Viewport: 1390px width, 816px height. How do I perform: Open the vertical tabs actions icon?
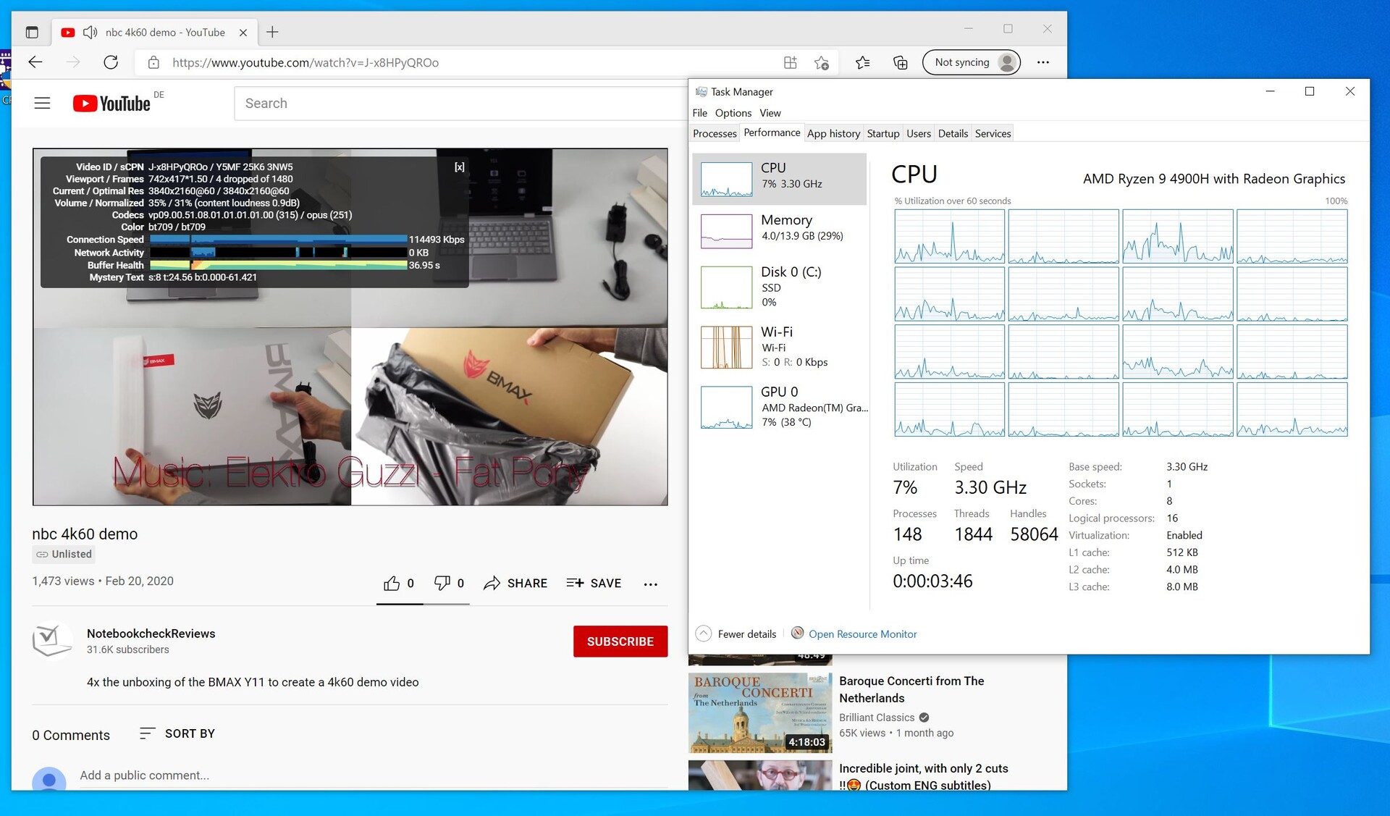point(32,33)
